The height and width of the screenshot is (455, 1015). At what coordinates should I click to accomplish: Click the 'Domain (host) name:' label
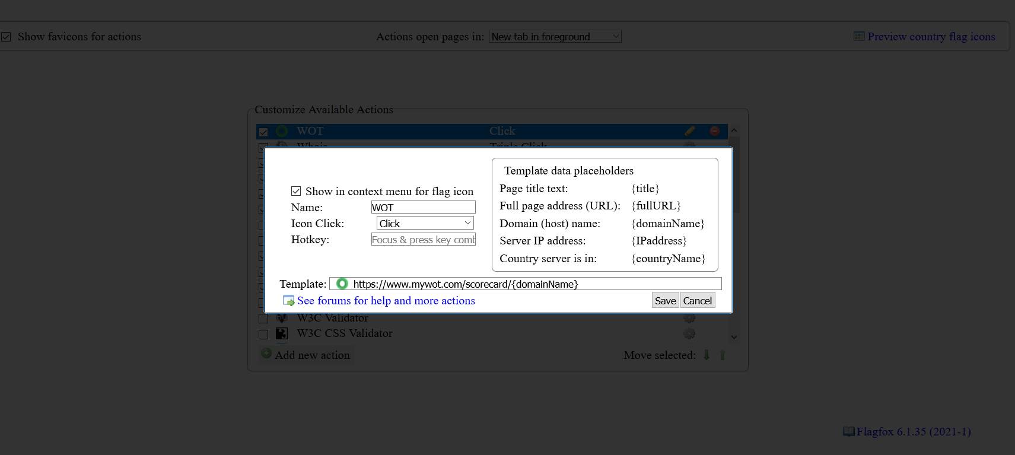click(550, 224)
